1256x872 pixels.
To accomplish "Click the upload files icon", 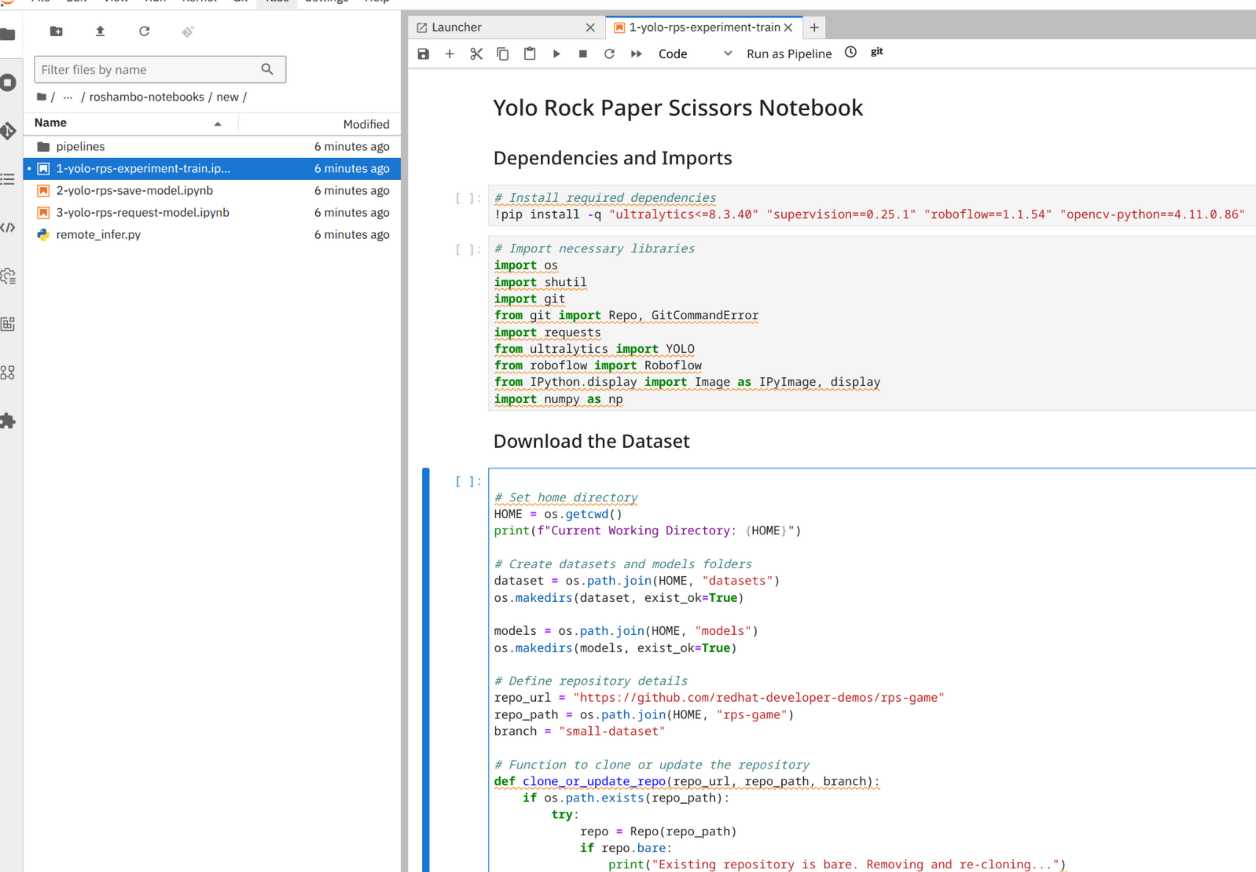I will [100, 31].
